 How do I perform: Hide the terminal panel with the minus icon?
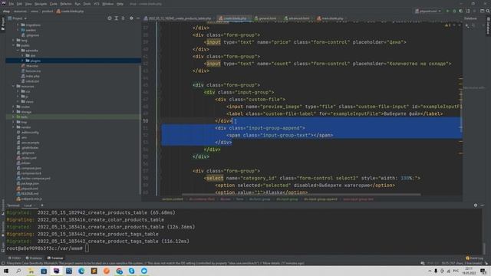(483, 205)
